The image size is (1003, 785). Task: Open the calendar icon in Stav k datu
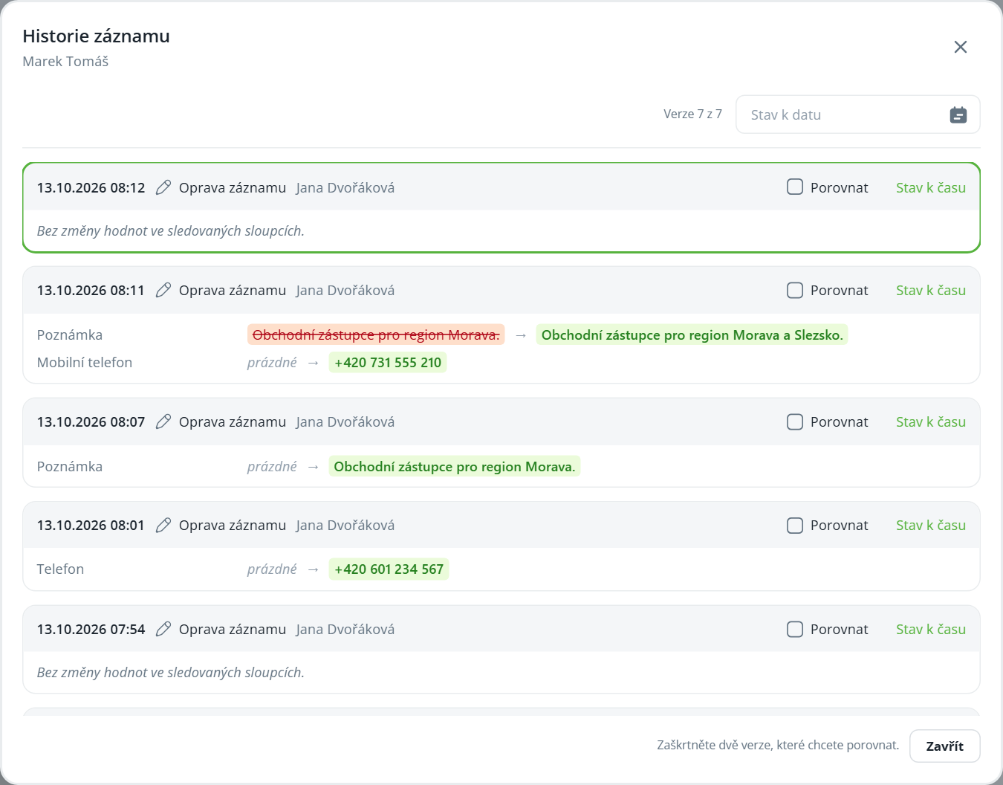958,115
